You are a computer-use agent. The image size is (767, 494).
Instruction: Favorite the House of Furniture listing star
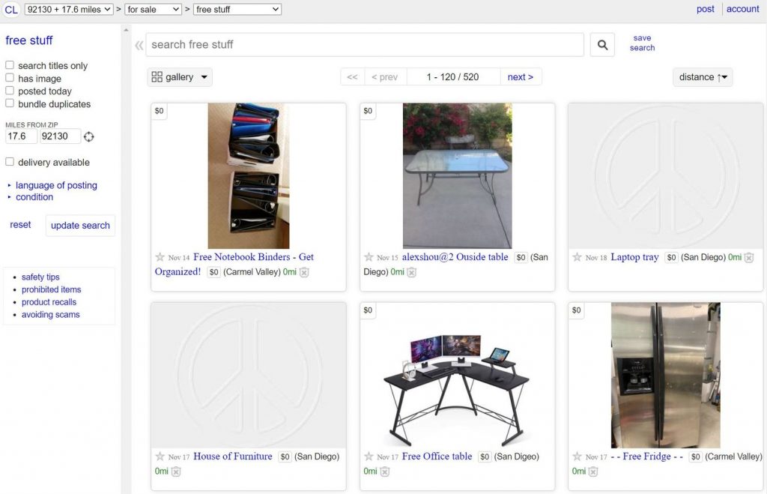[x=160, y=457]
